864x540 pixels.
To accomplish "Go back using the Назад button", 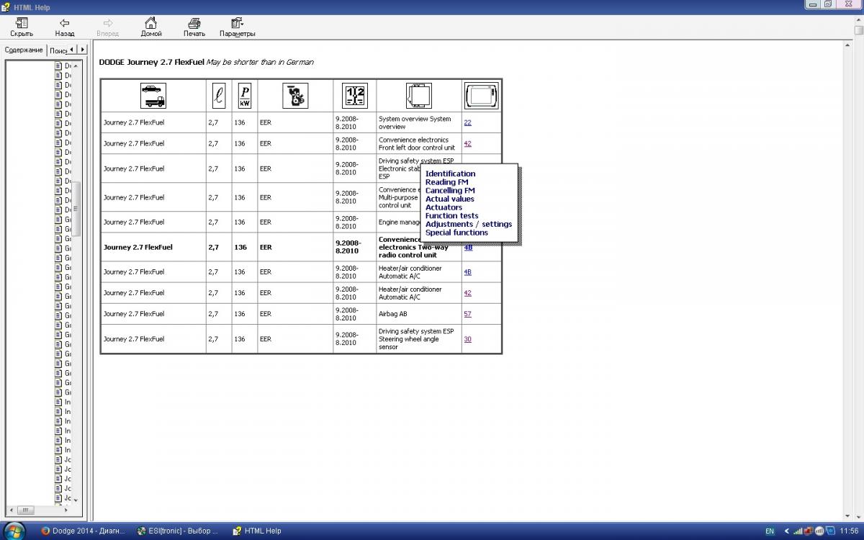I will 65,27.
